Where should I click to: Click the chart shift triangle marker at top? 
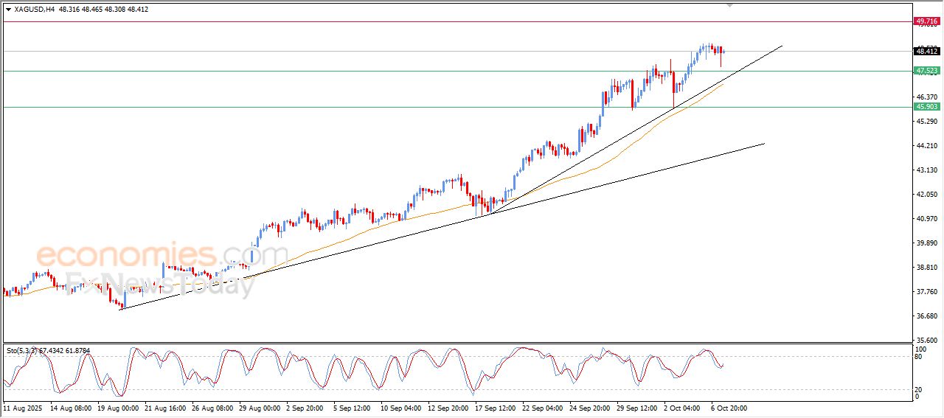coord(730,5)
